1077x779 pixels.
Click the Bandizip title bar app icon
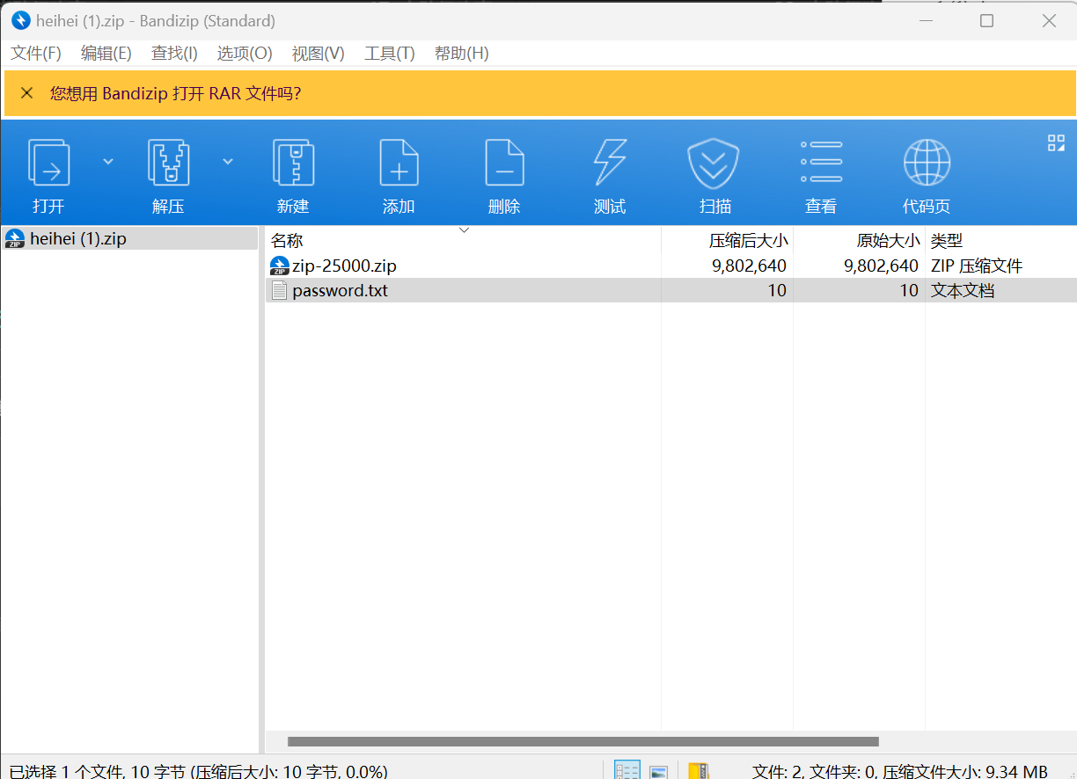21,21
